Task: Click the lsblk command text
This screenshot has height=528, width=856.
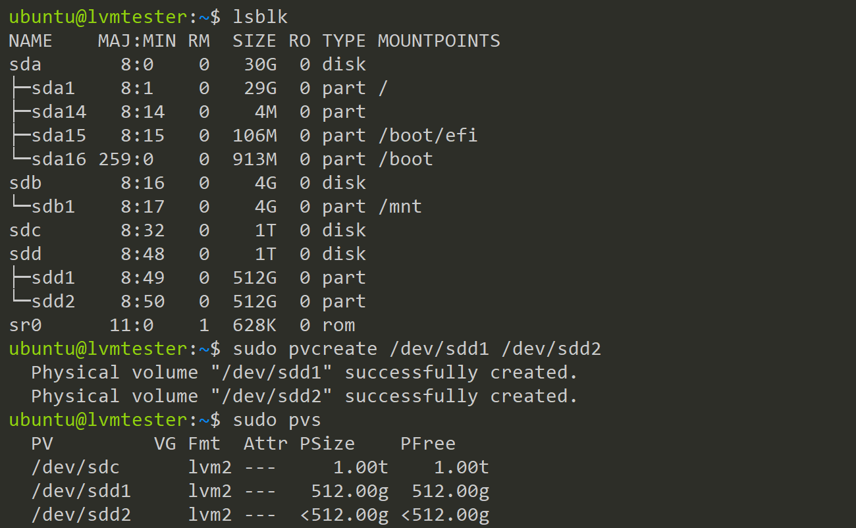Action: click(x=261, y=17)
